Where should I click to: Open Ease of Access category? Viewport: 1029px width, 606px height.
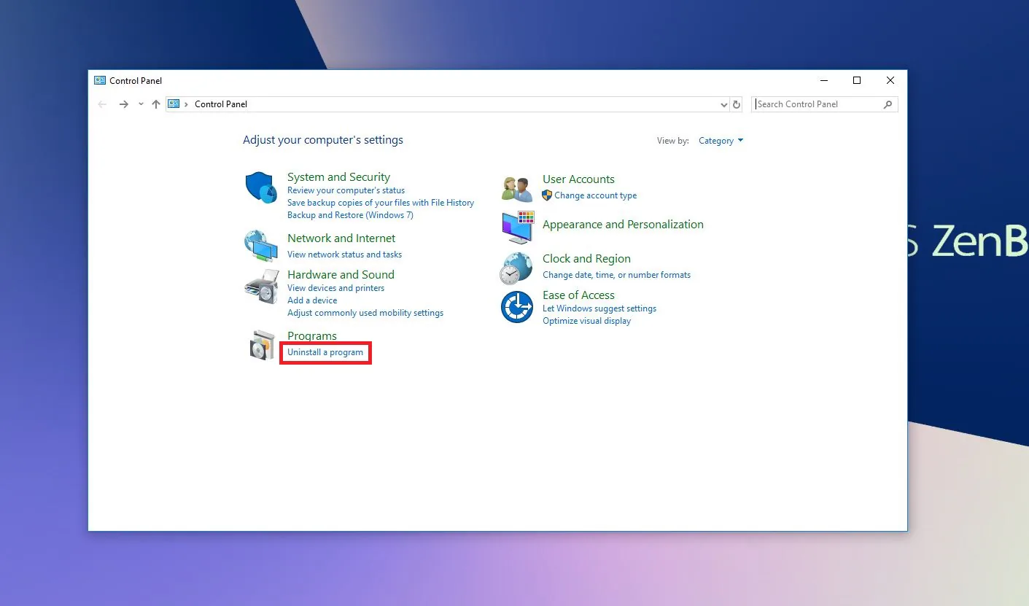pyautogui.click(x=578, y=295)
